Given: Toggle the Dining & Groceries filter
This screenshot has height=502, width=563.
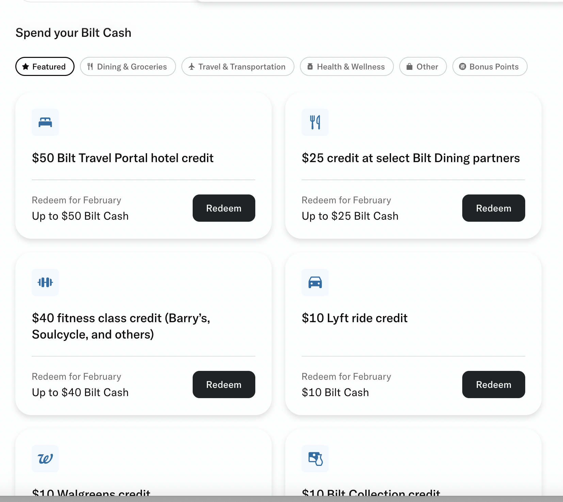Looking at the screenshot, I should [128, 66].
